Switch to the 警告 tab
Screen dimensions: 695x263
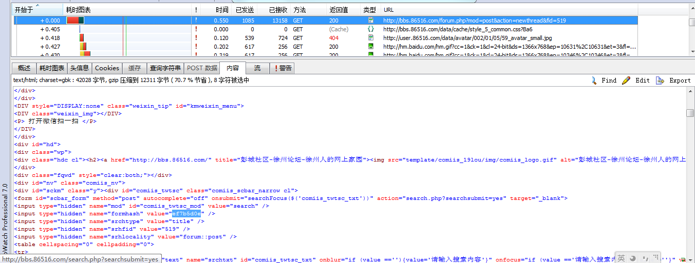[283, 68]
